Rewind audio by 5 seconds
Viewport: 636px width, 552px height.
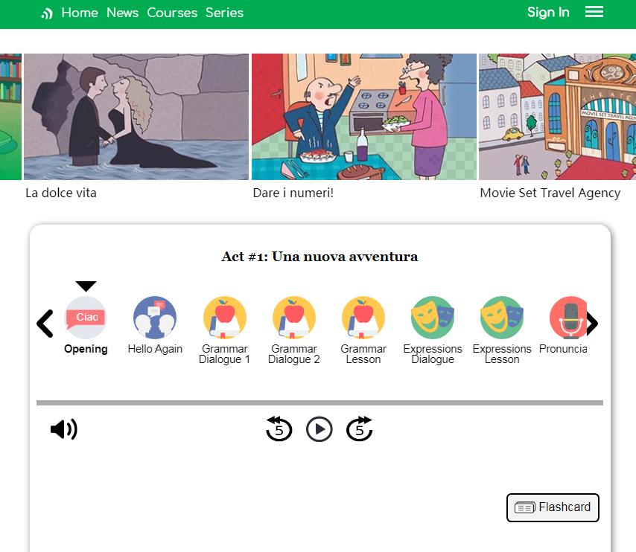click(x=279, y=429)
